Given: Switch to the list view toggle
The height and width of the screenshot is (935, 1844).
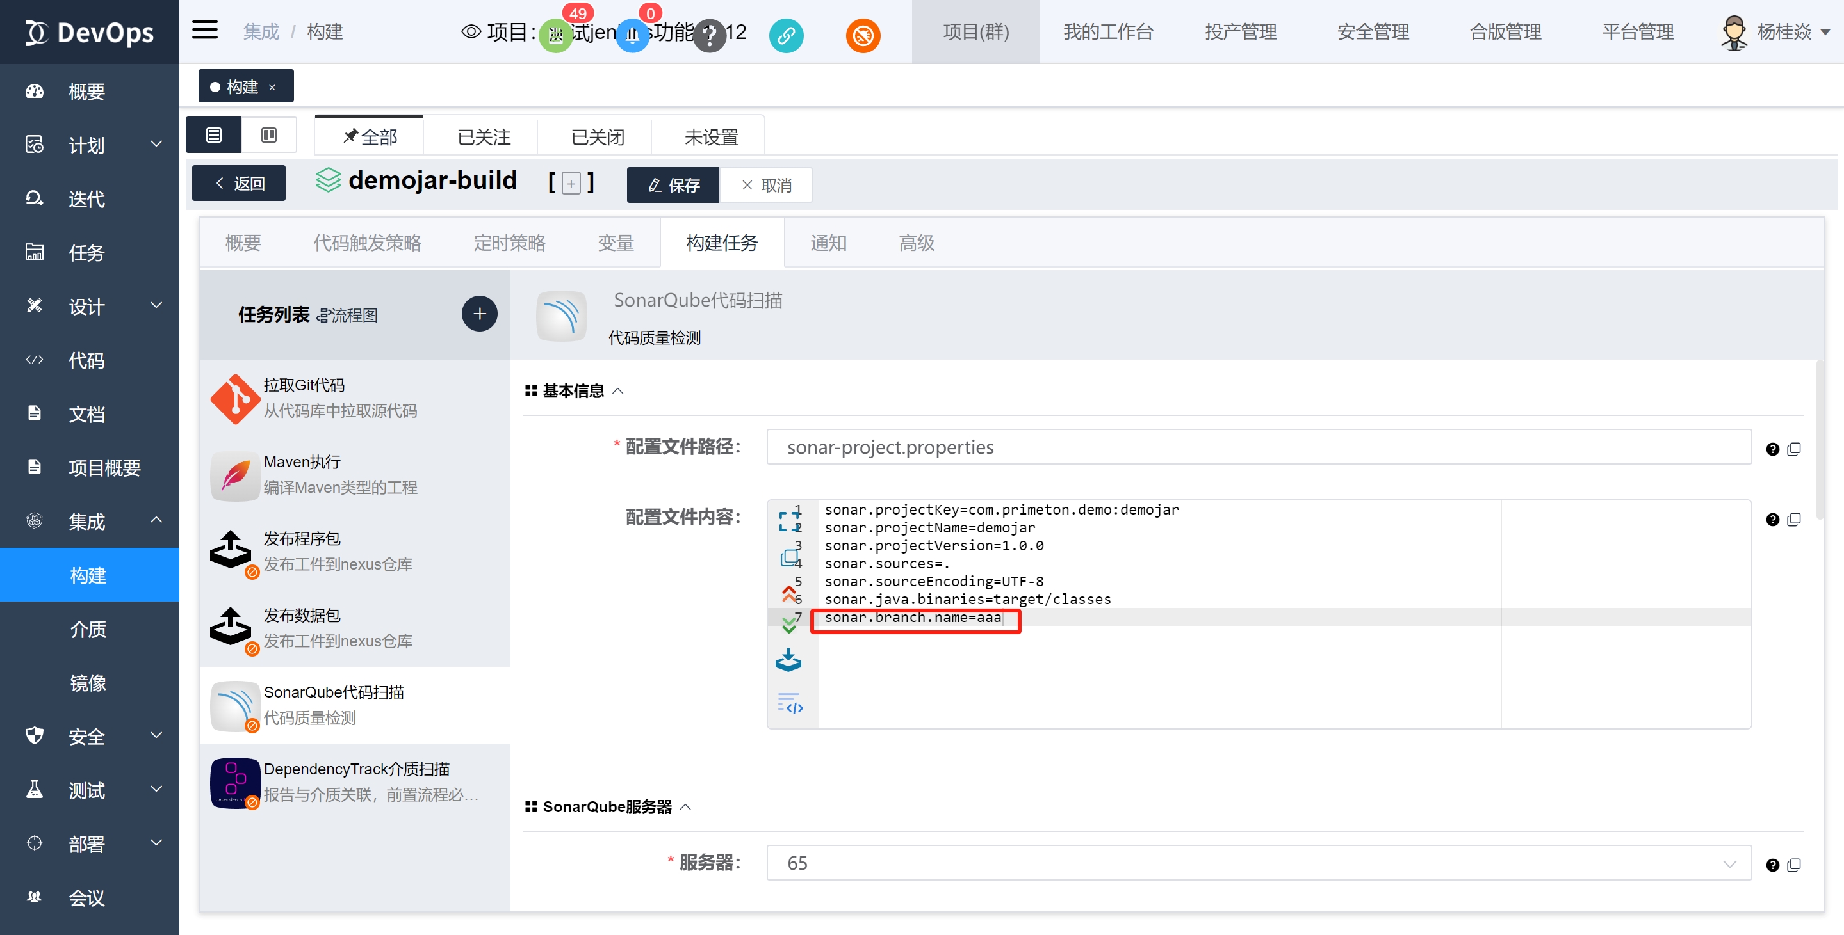Looking at the screenshot, I should pos(213,134).
